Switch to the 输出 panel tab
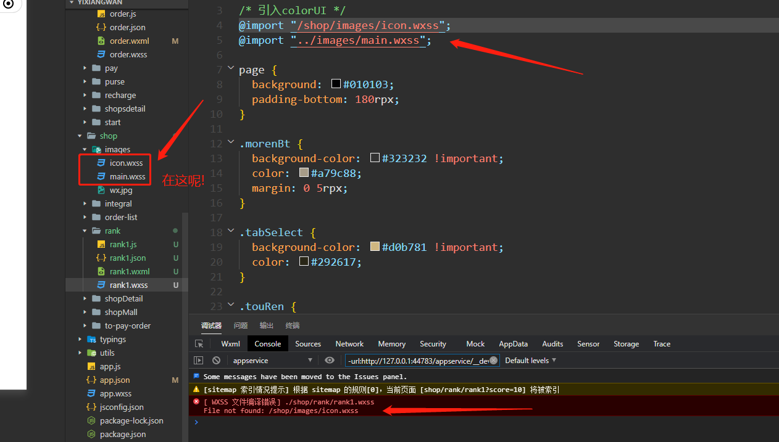 pos(267,325)
